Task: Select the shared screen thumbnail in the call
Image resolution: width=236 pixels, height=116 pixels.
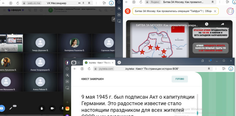Action: 11,43
